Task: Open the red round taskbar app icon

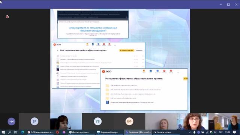Action: (57, 132)
